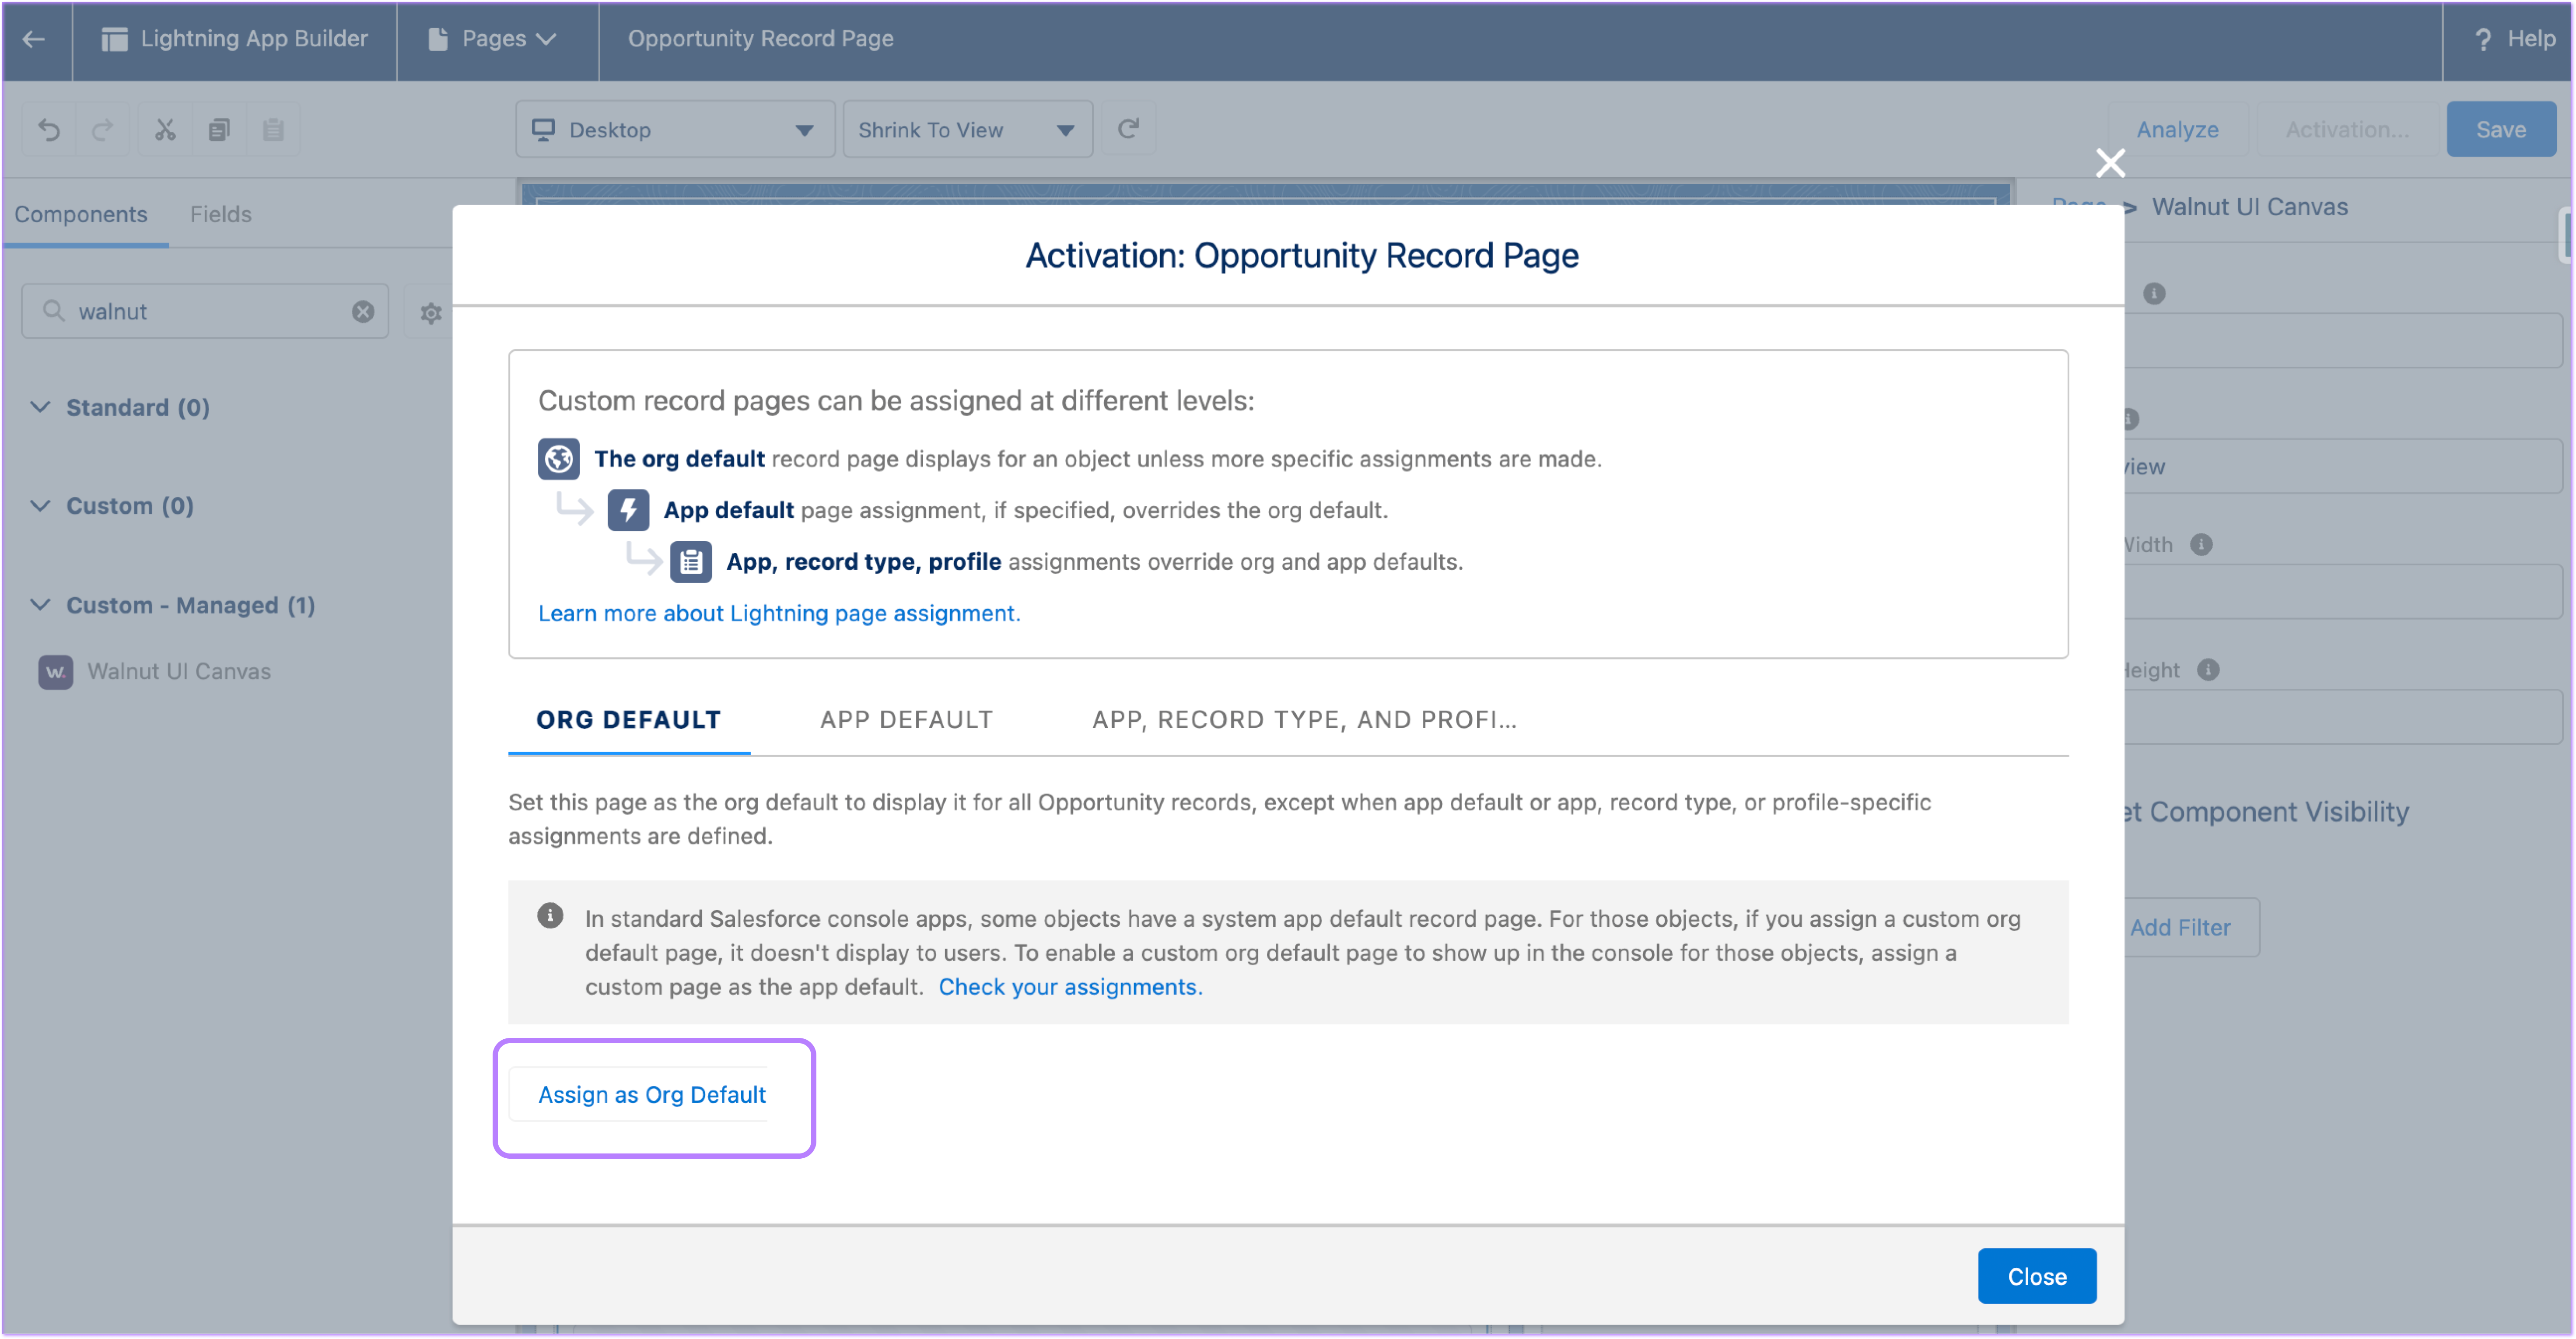This screenshot has height=1339, width=2576.
Task: Collapse the Custom (0) section
Action: tap(40, 506)
